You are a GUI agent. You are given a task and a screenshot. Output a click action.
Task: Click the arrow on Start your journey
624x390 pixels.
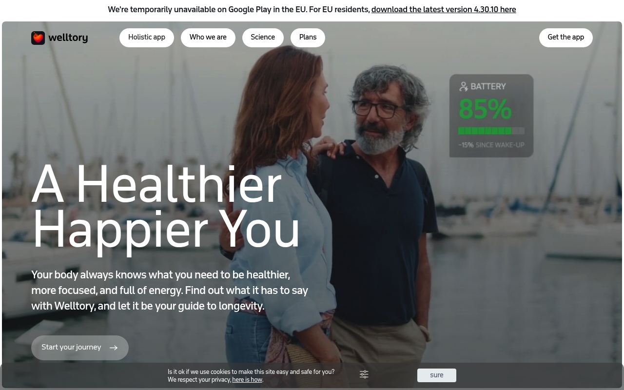click(114, 348)
